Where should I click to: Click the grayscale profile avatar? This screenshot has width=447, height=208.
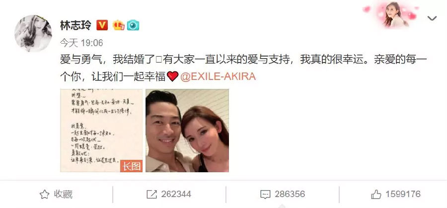pyautogui.click(x=33, y=34)
